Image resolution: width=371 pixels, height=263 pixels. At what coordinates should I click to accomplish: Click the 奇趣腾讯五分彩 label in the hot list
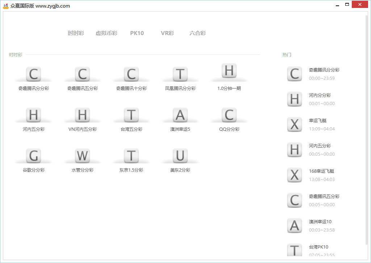coord(324,196)
